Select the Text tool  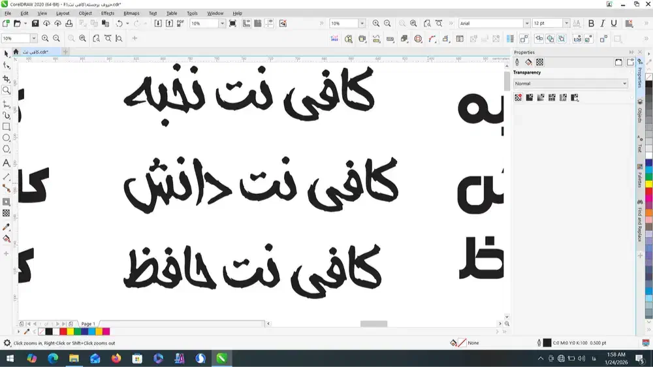tap(7, 163)
